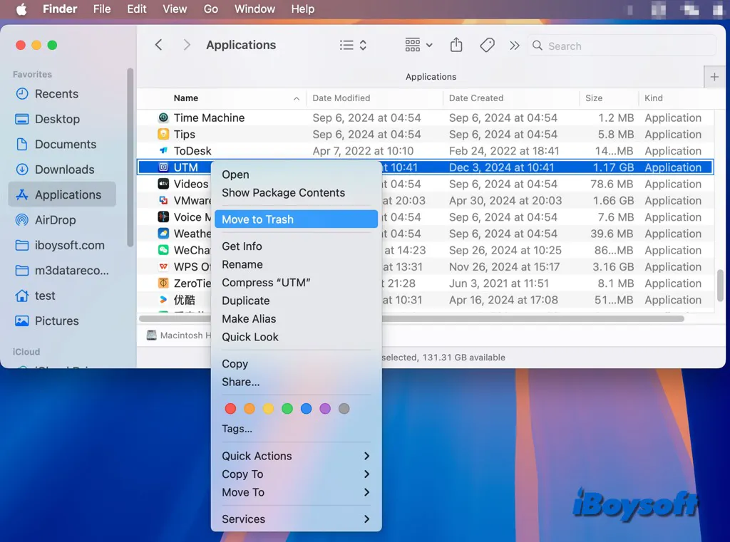Choose Show Package Contents

pyautogui.click(x=296, y=192)
